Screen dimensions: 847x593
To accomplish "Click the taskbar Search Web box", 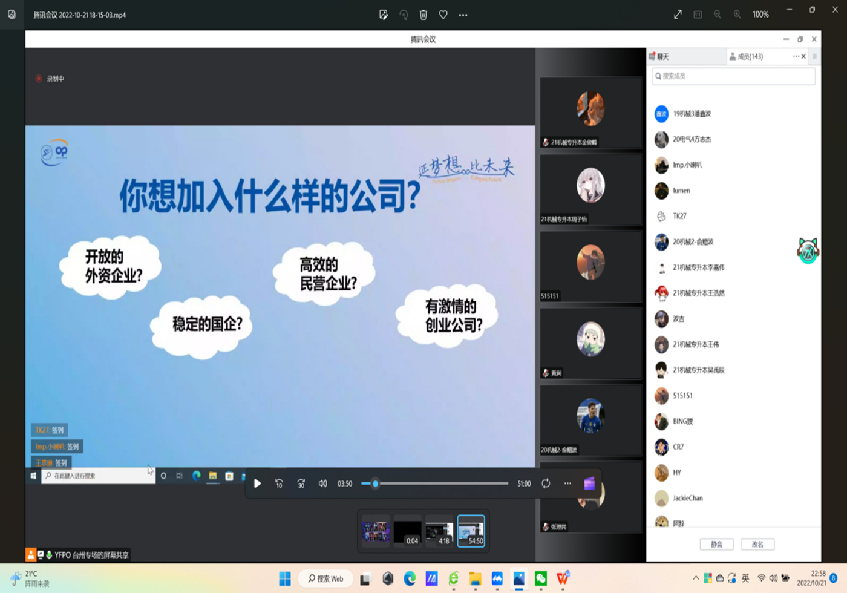I will pyautogui.click(x=326, y=579).
